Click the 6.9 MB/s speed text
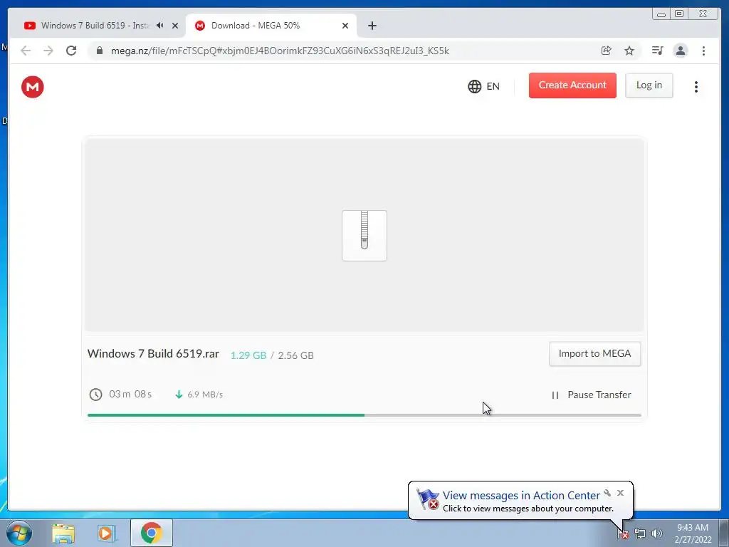Viewport: 729px width, 547px height. pyautogui.click(x=205, y=395)
